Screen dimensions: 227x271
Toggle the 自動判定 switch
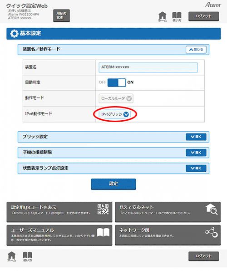coord(117,82)
